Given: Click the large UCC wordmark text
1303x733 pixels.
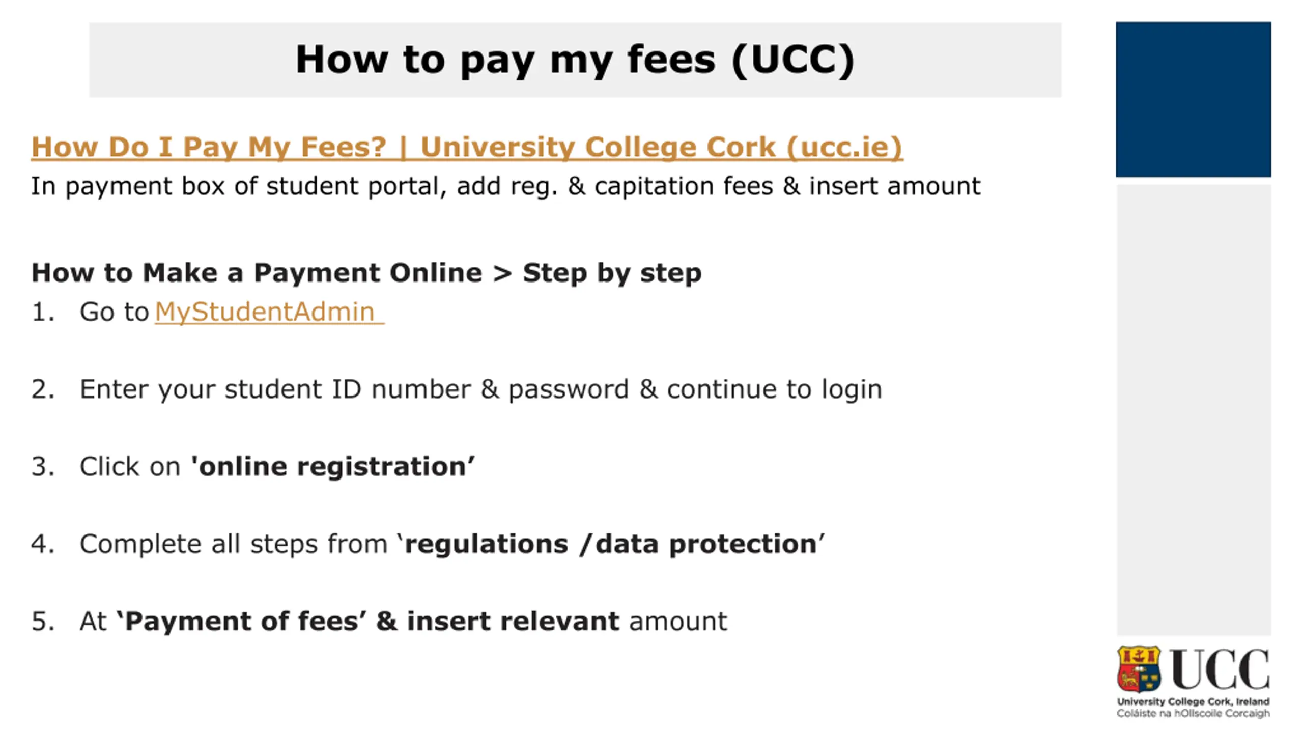Looking at the screenshot, I should tap(1220, 669).
